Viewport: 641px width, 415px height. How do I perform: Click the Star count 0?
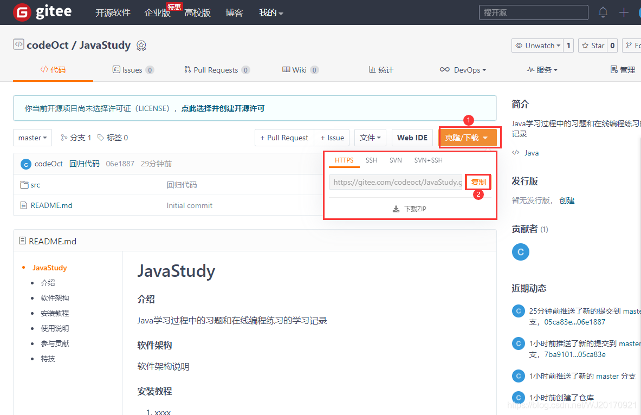pos(612,46)
